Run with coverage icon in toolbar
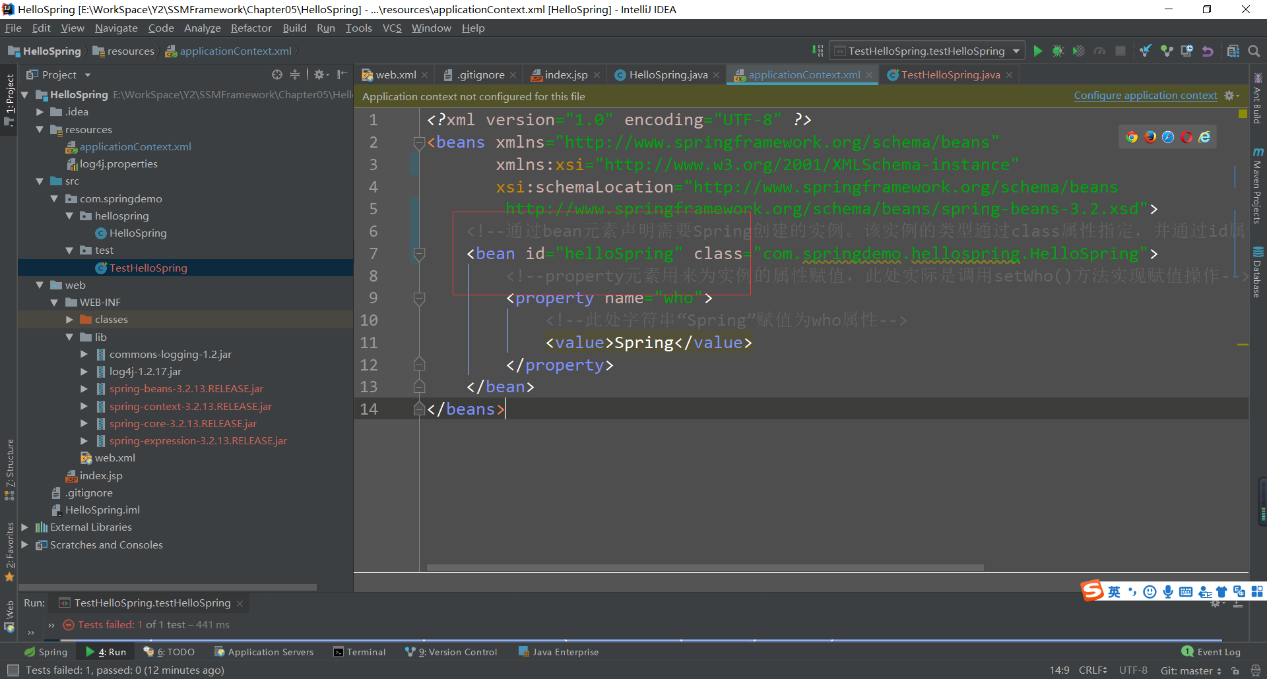The height and width of the screenshot is (679, 1267). (1078, 51)
